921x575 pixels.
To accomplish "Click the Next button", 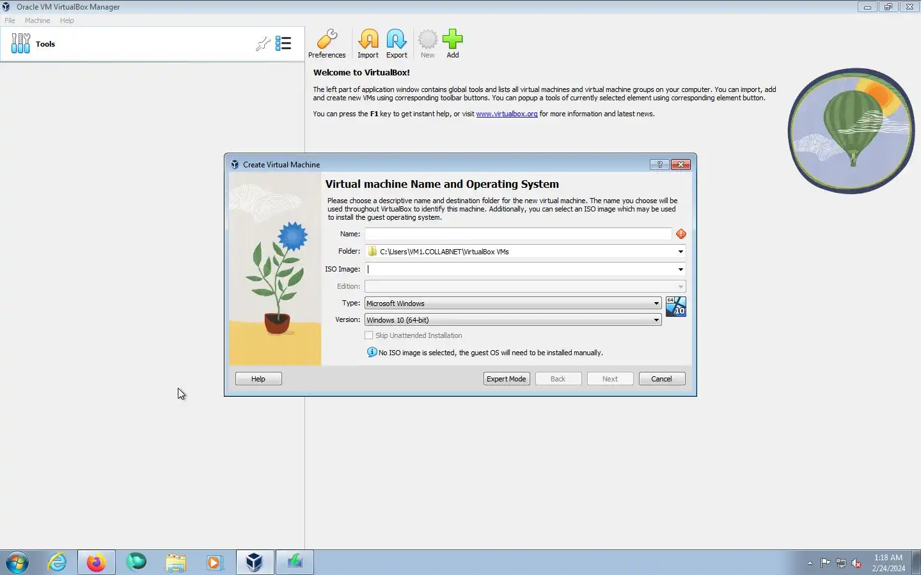I will 610,379.
